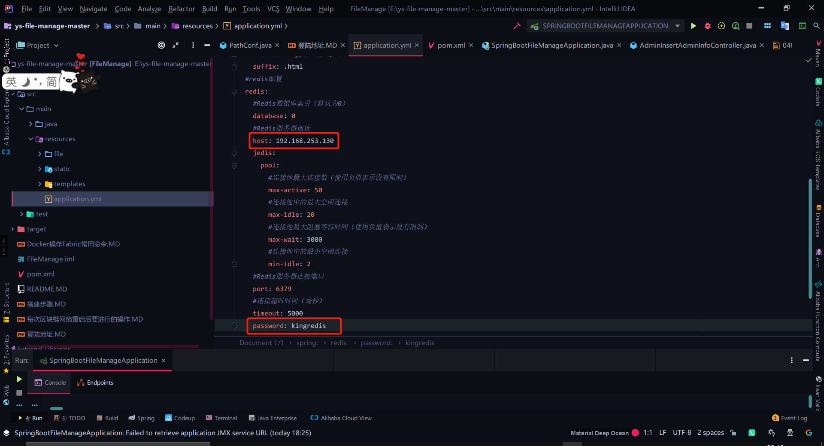The image size is (824, 446).
Task: Click resources in navigation breadcrumb
Action: 197,26
